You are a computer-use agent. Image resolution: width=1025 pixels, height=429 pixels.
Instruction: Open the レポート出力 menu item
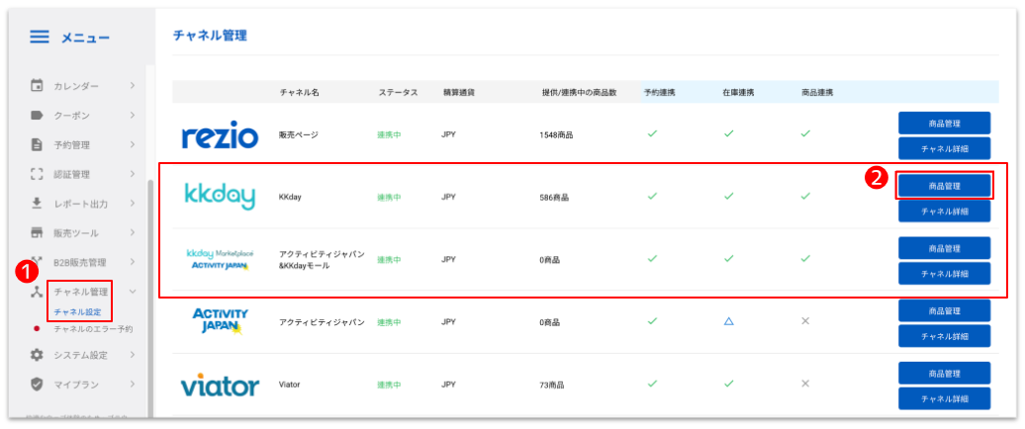tap(83, 204)
